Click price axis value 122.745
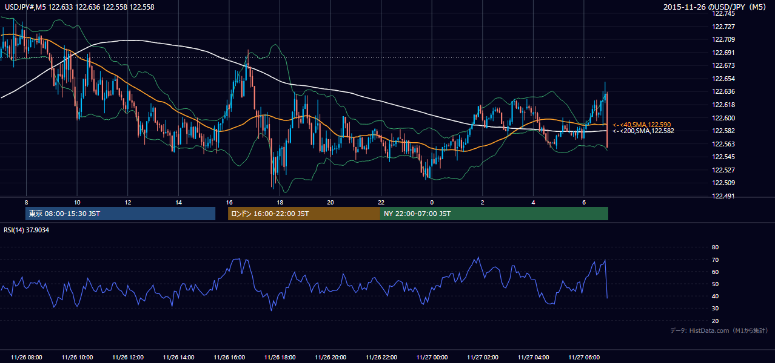775x363 pixels. click(x=723, y=13)
